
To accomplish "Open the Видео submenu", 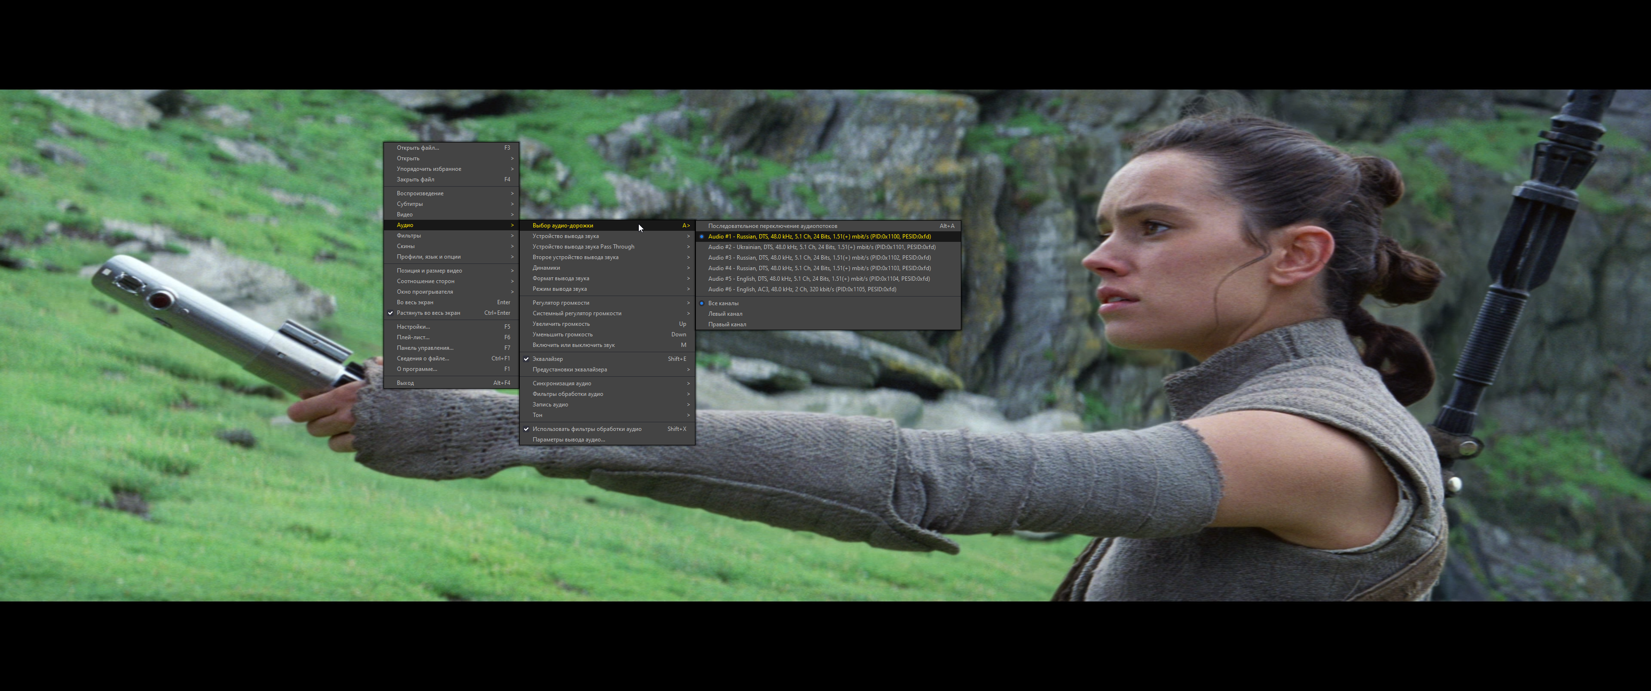I will tap(405, 214).
